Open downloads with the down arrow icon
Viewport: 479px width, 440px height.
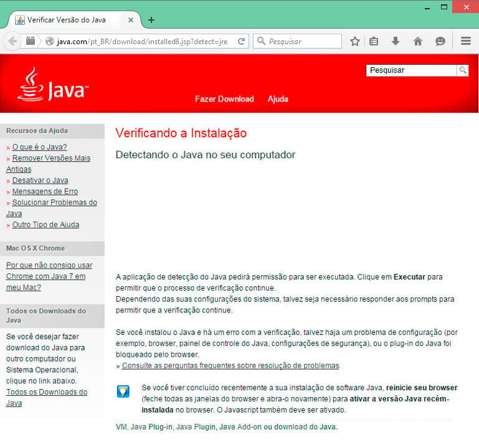(396, 41)
